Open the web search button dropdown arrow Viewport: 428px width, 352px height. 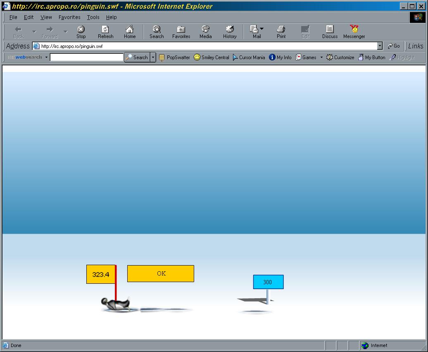tap(153, 57)
